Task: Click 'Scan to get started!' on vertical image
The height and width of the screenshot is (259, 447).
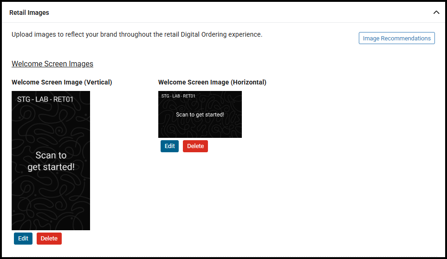Action: (51, 161)
